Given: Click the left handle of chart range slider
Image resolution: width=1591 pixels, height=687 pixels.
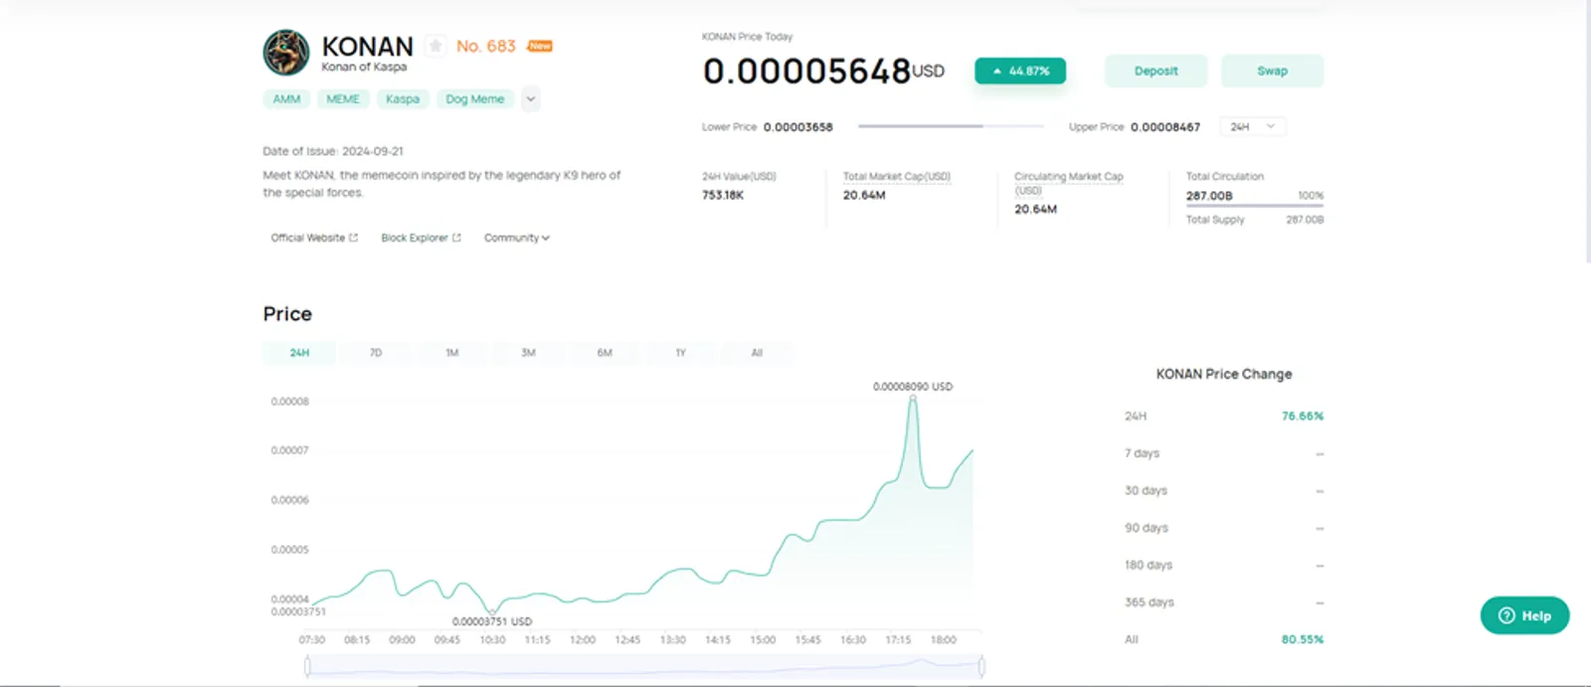Looking at the screenshot, I should 307,666.
